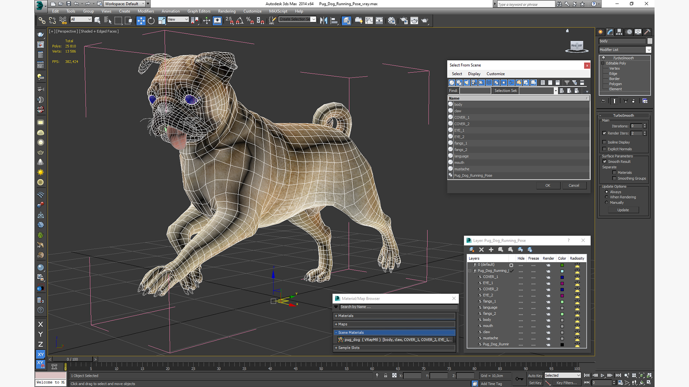Go to the end frame button
This screenshot has width=689, height=387.
coord(618,376)
